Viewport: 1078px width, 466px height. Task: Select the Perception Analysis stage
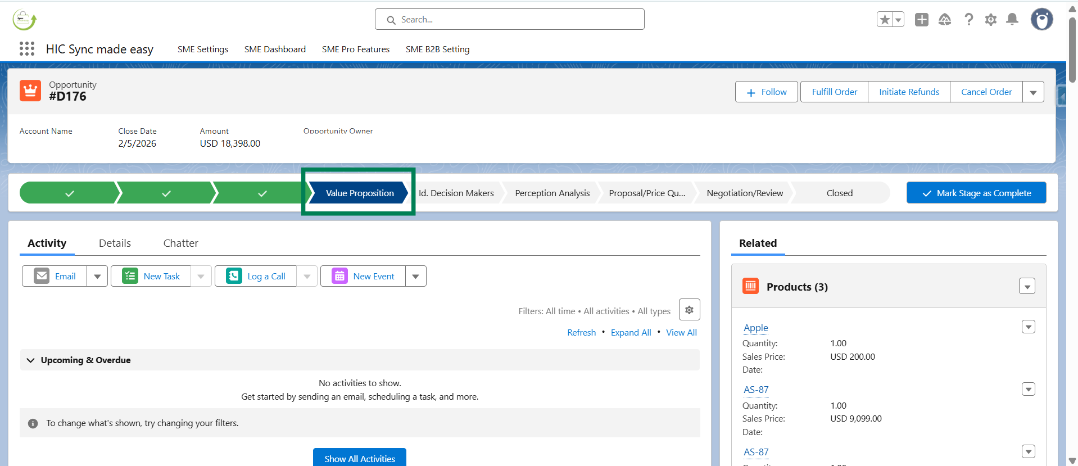point(552,193)
